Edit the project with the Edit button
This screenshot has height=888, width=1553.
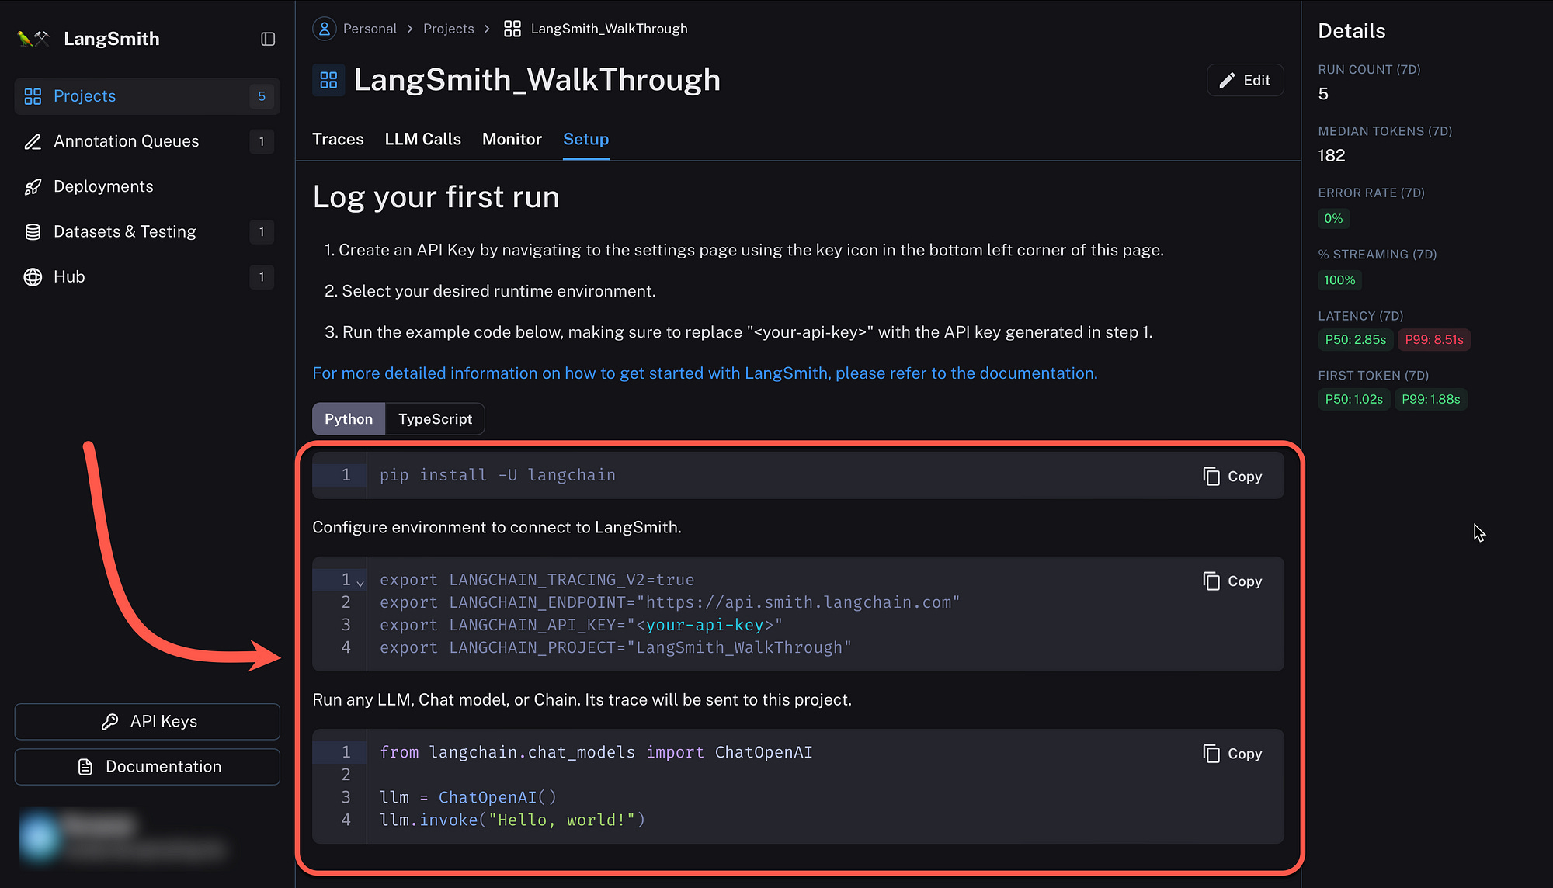[1245, 80]
